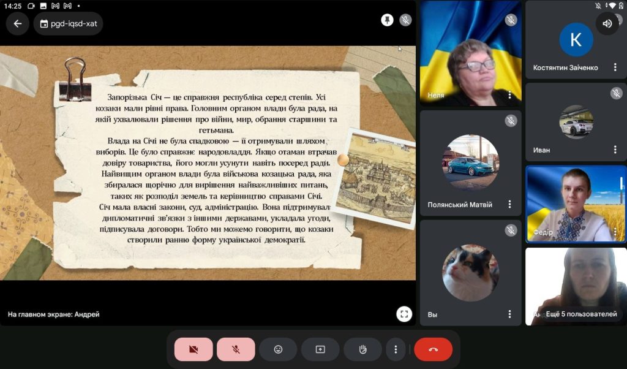Open meeting code pgd-iqsd-xat details
Viewport: 627px width, 369px height.
click(x=68, y=24)
